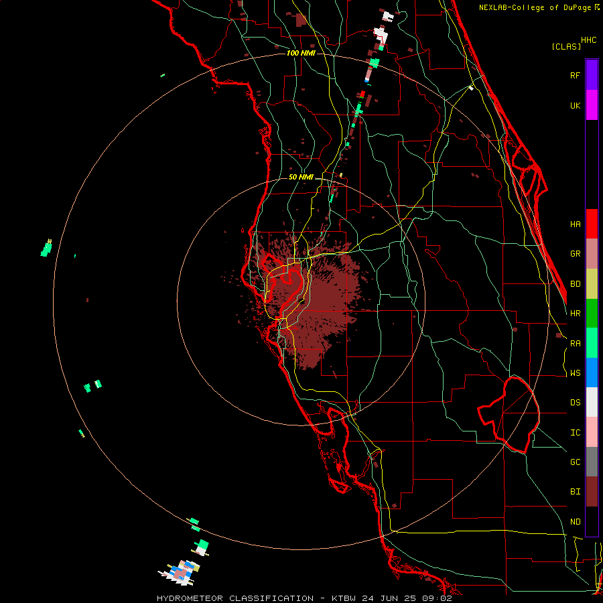Click the "BI" legend label
This screenshot has height=603, width=603.
575,492
